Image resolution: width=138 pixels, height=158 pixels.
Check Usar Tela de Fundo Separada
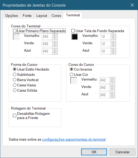click(x=73, y=31)
